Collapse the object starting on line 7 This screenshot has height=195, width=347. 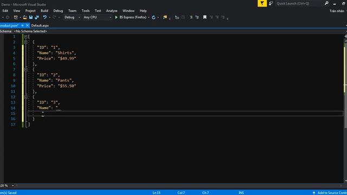26,69
